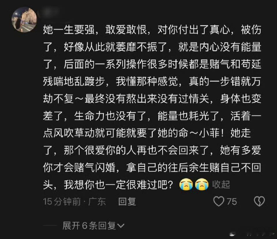Screen dimensions: 277x239
Task: Click the comment's first line 她一生要强
Action: (69, 29)
